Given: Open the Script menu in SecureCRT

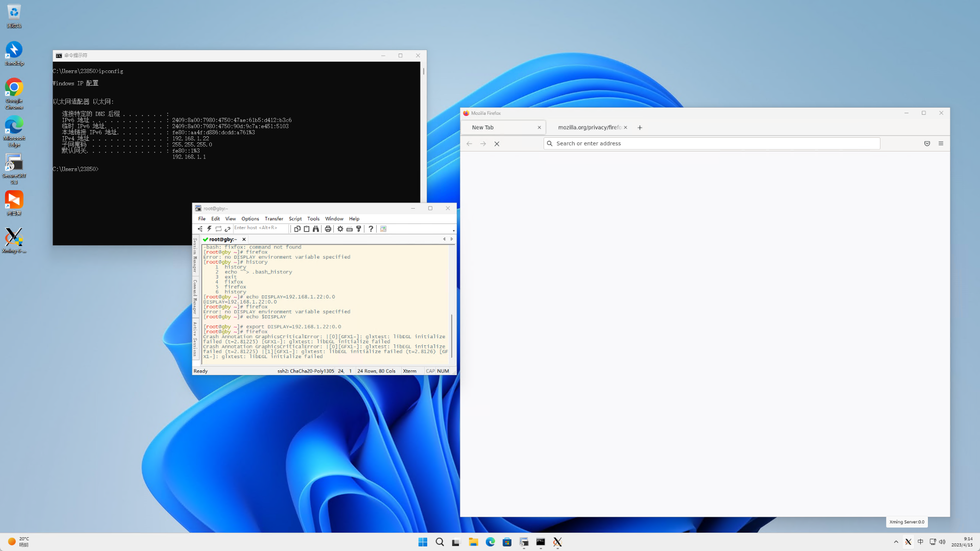Looking at the screenshot, I should [295, 218].
